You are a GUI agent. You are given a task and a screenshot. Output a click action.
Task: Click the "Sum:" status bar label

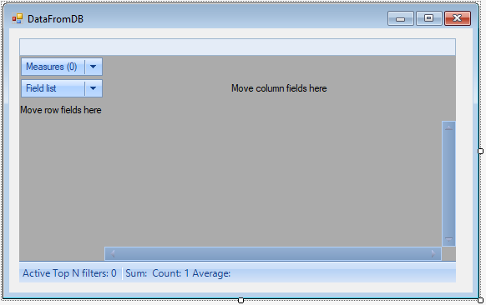136,273
